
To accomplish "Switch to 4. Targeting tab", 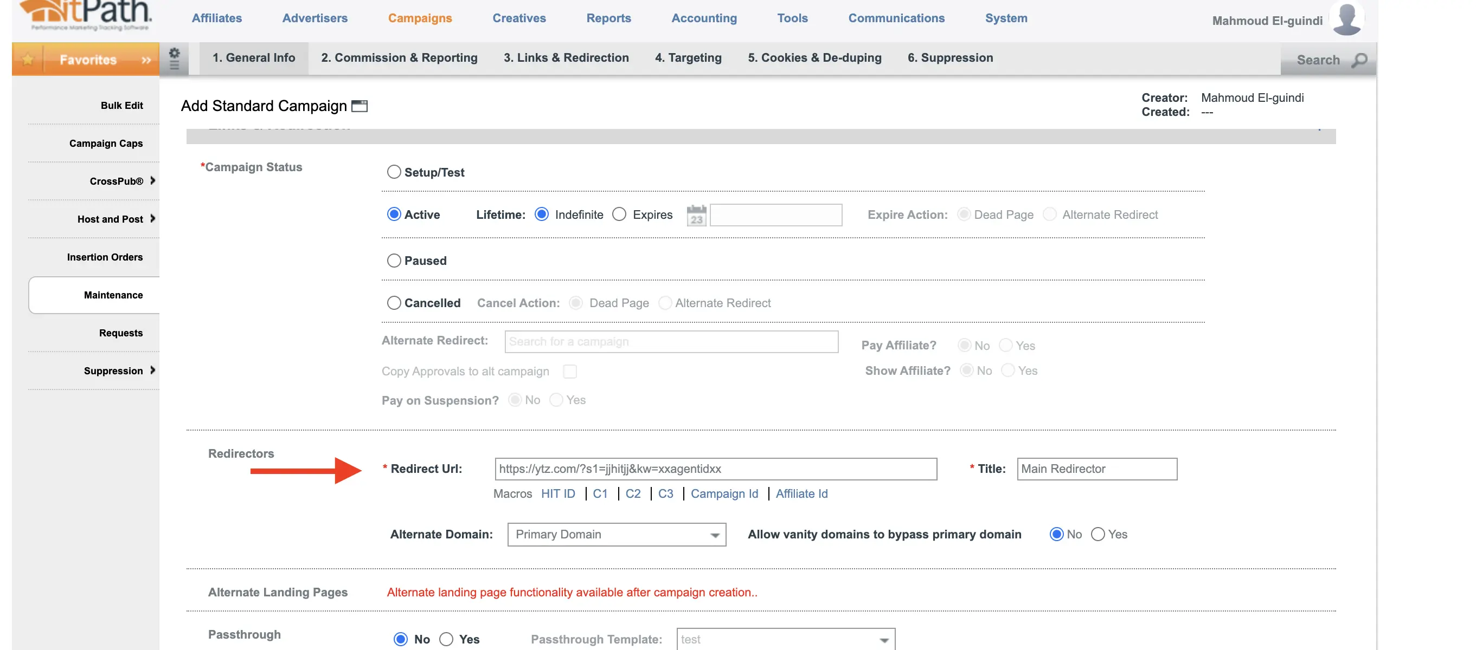I will click(688, 58).
